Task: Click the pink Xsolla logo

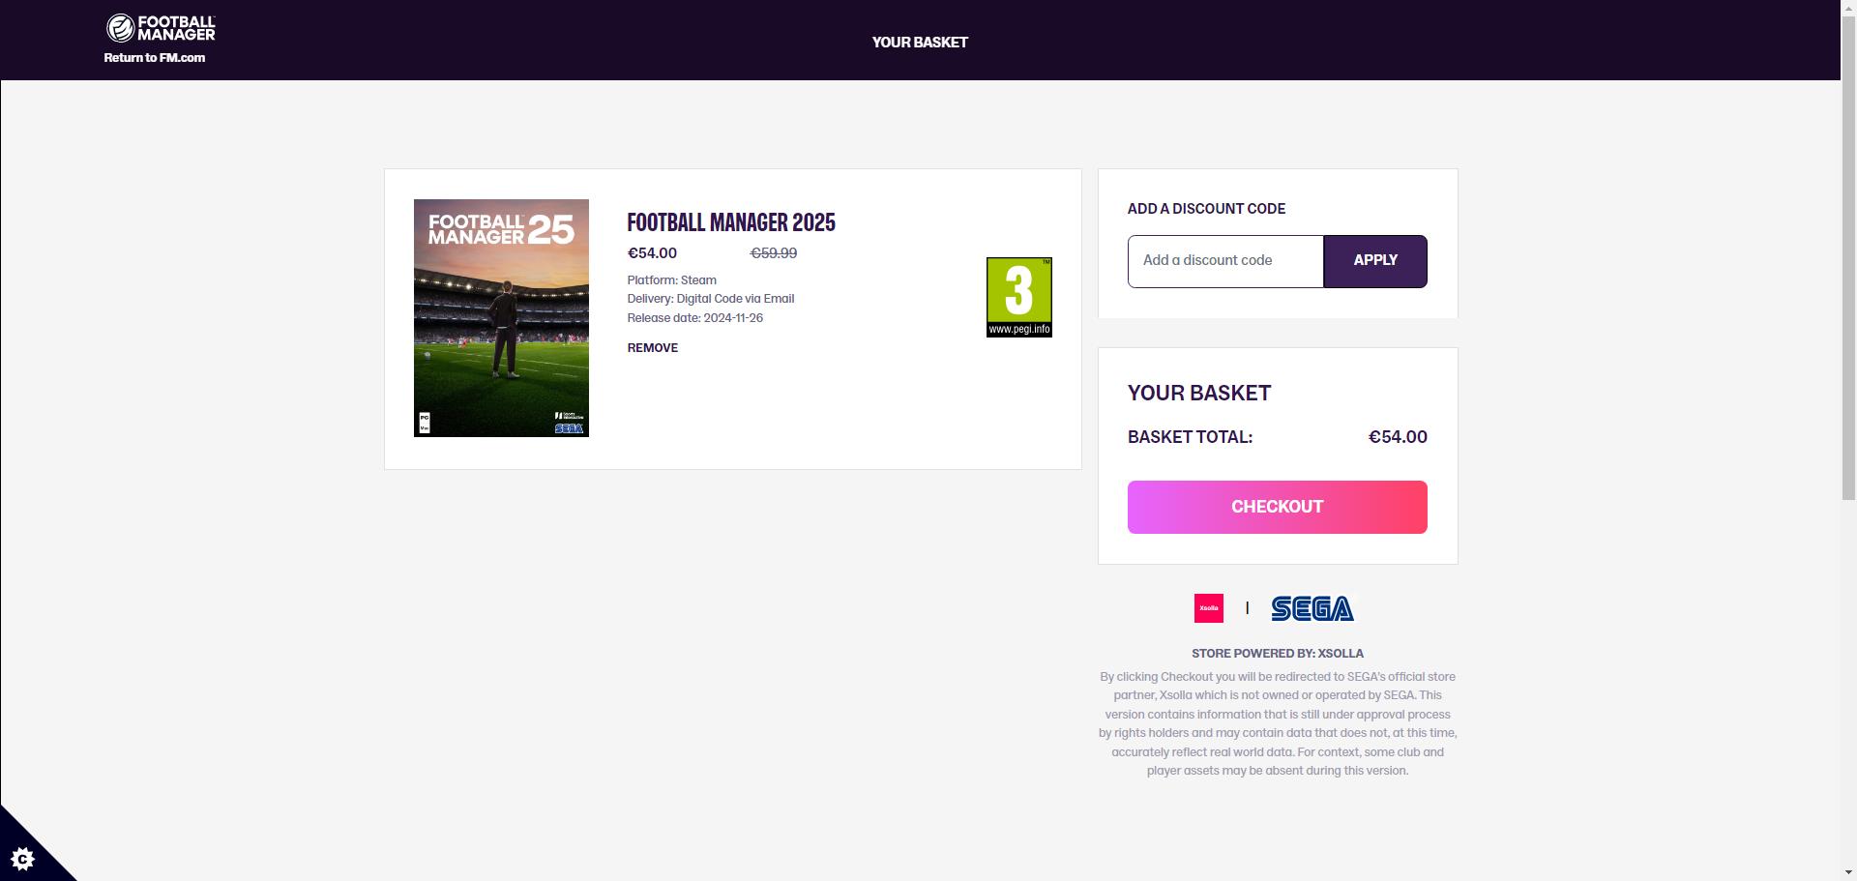Action: point(1208,608)
